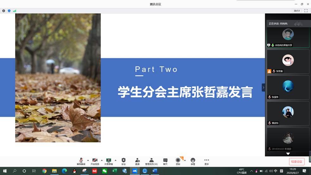Open the More (更多) options menu
311x175 pixels.
coord(207,161)
